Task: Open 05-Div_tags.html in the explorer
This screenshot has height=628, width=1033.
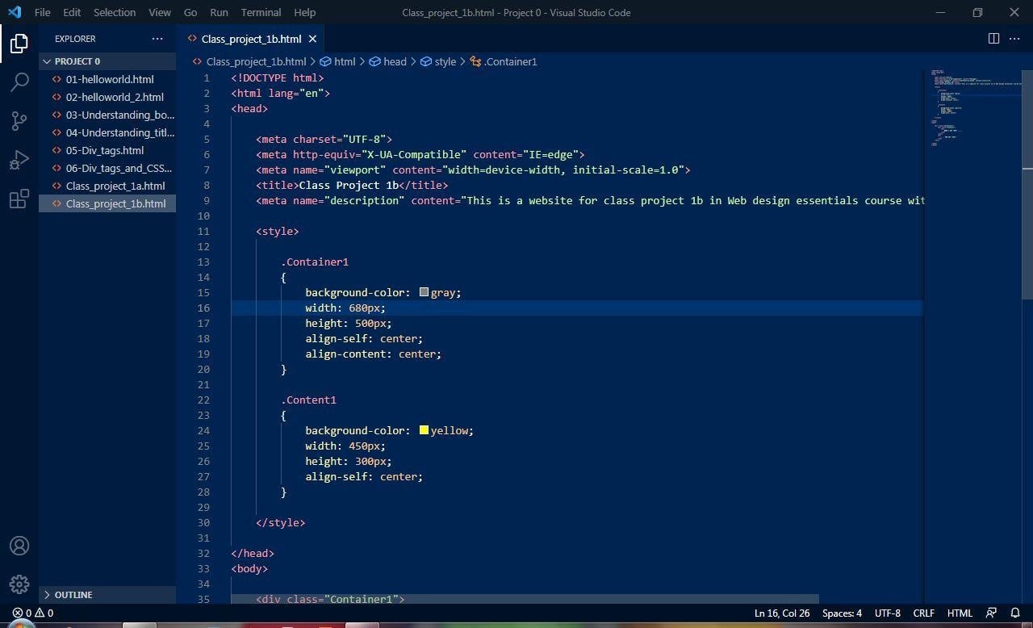Action: [105, 150]
